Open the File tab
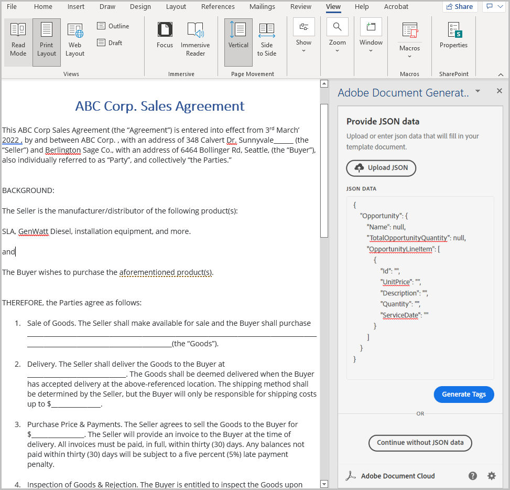 click(12, 6)
